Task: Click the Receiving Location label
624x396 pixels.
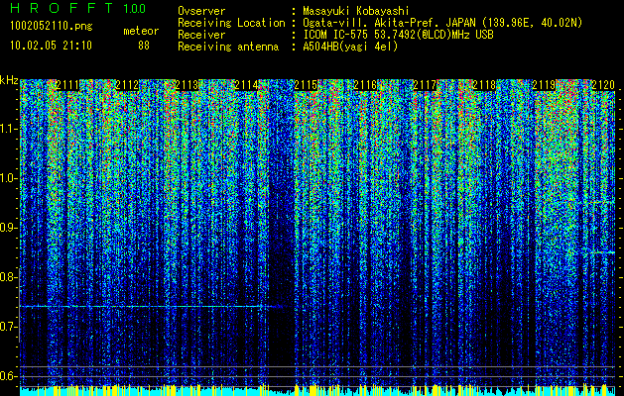Action: coord(231,23)
